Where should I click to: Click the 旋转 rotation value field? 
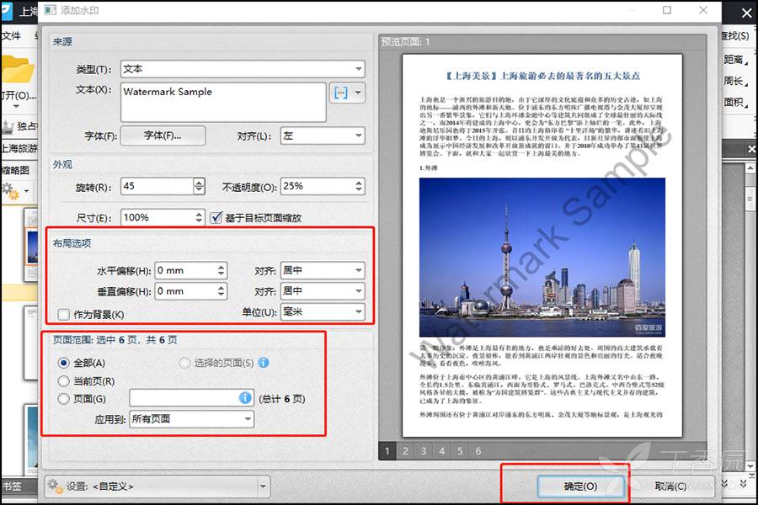[157, 186]
